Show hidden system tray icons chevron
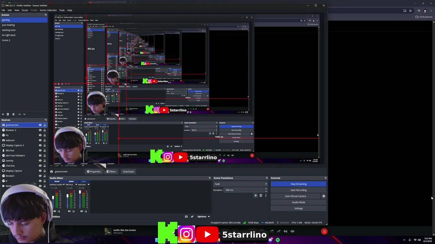Viewport: 435px width, 244px height. point(404,240)
